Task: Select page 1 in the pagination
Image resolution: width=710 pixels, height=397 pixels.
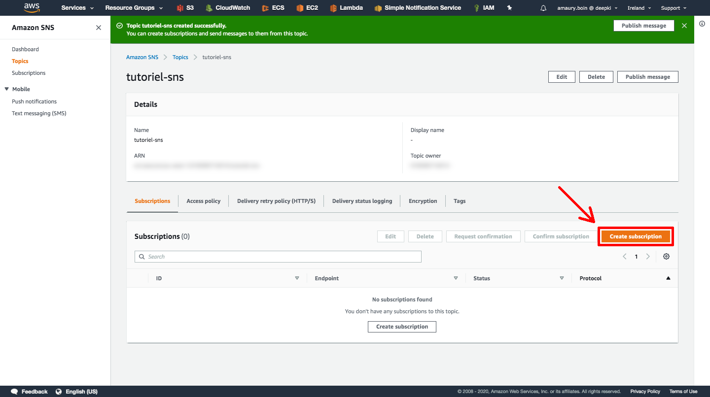Action: coord(637,257)
